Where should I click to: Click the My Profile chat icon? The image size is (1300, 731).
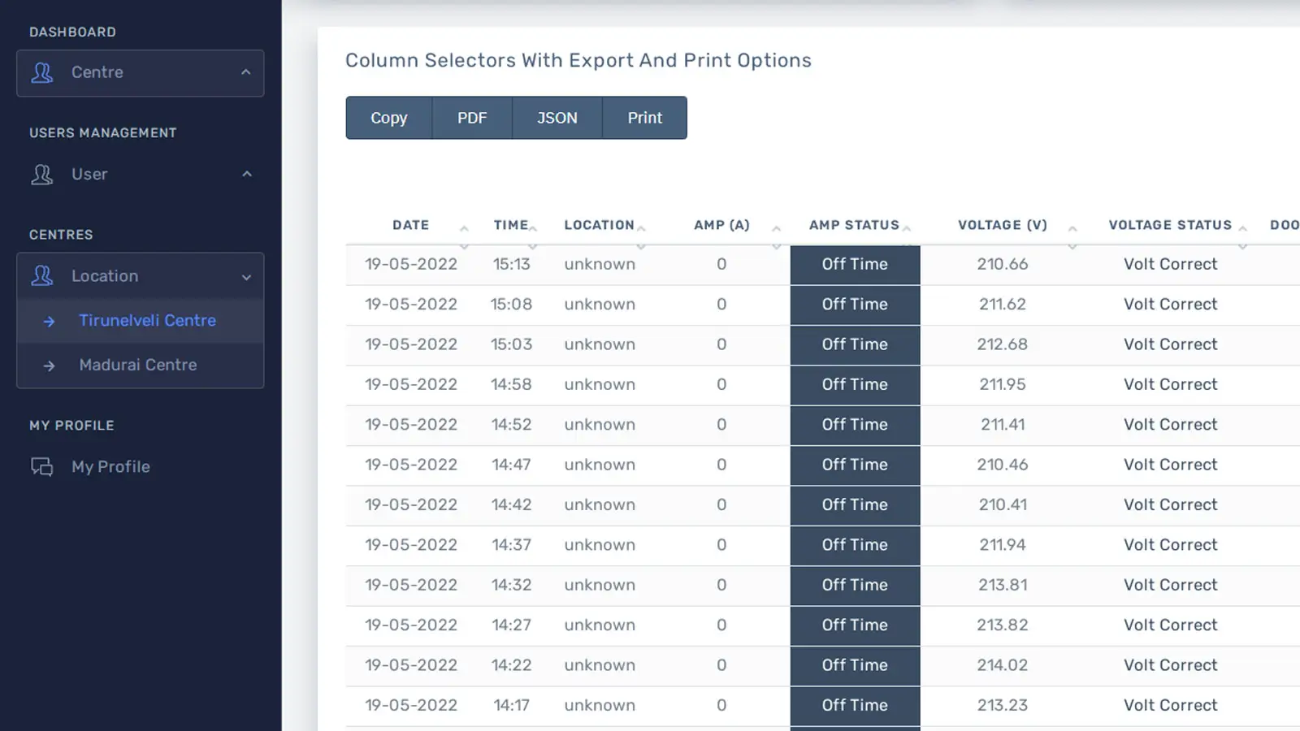[42, 467]
